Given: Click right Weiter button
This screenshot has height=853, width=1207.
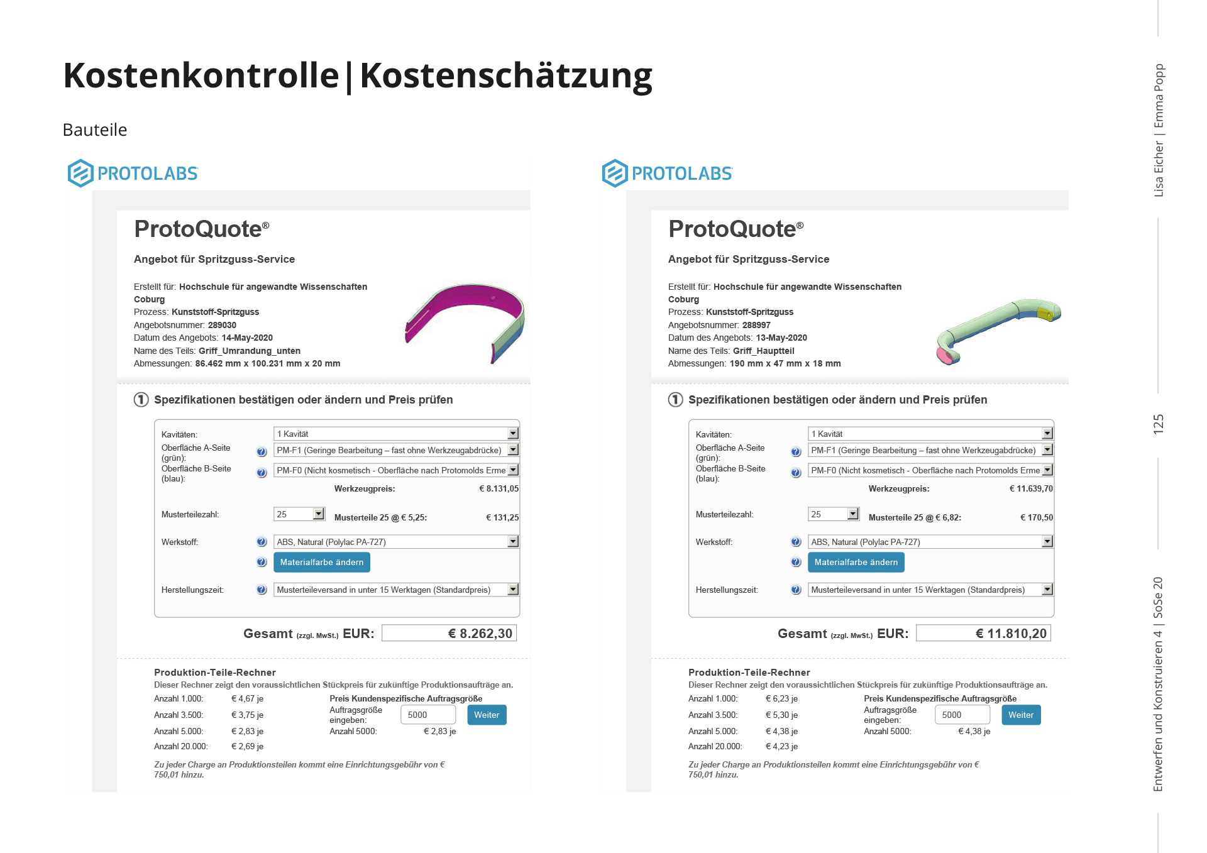Looking at the screenshot, I should click(1021, 715).
